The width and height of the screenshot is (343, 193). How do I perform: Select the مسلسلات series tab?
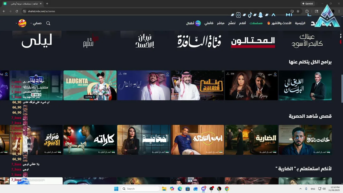(x=256, y=23)
